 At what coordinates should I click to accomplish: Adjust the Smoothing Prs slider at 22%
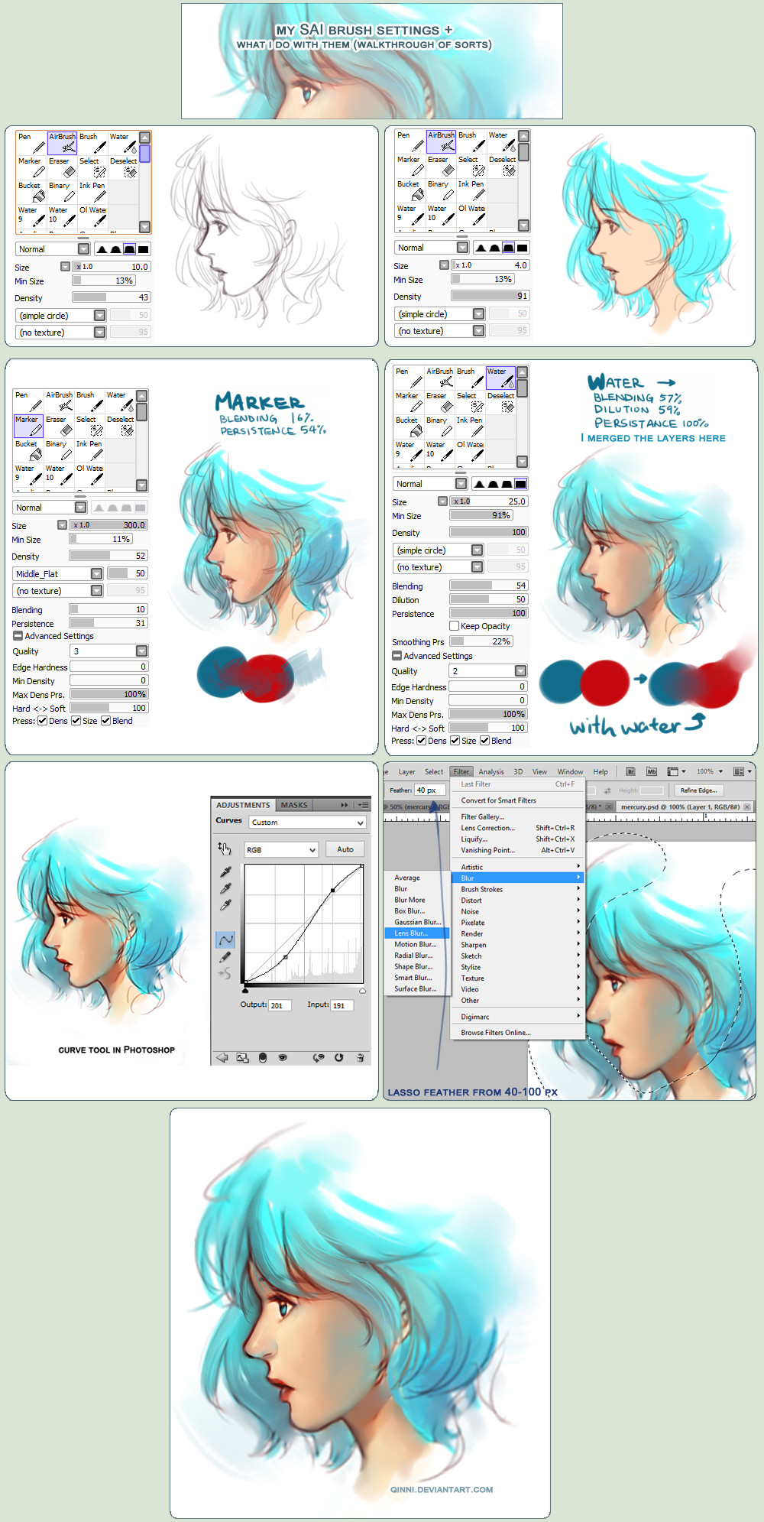(x=481, y=641)
